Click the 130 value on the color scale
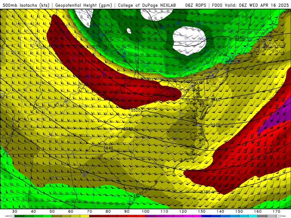The width and height of the screenshot is (291, 218). pos(202,211)
